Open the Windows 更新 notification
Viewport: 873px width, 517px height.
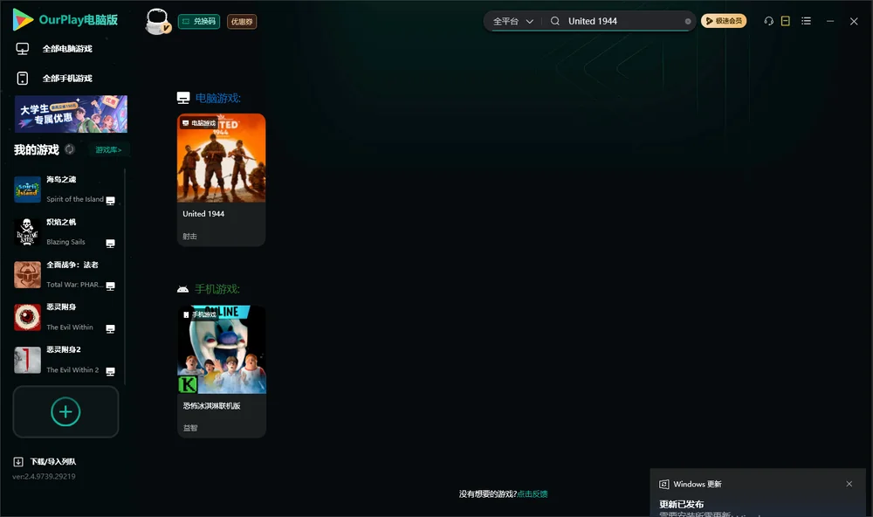click(x=758, y=493)
